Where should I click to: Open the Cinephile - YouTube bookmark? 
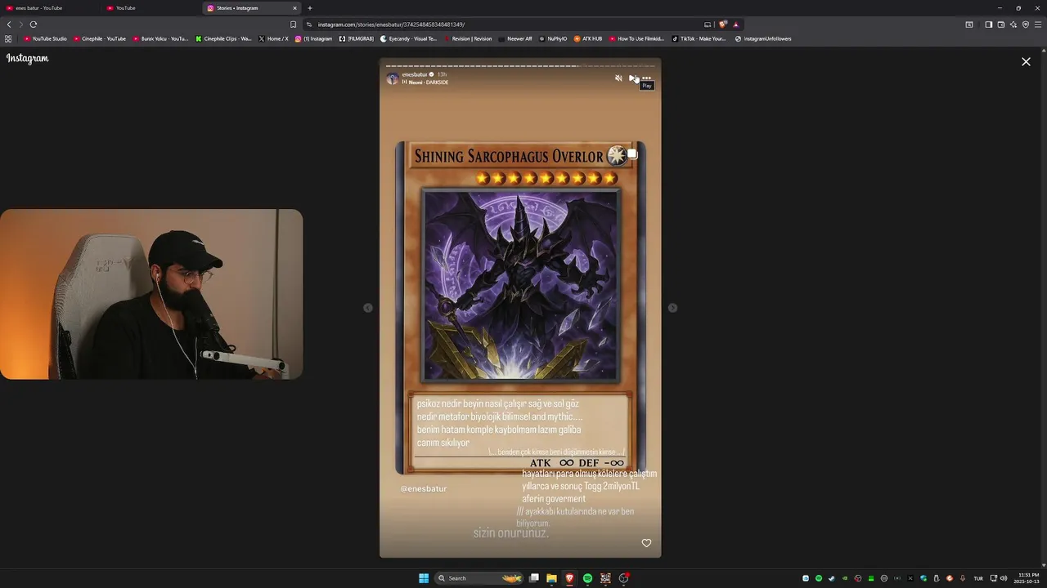[x=100, y=38]
